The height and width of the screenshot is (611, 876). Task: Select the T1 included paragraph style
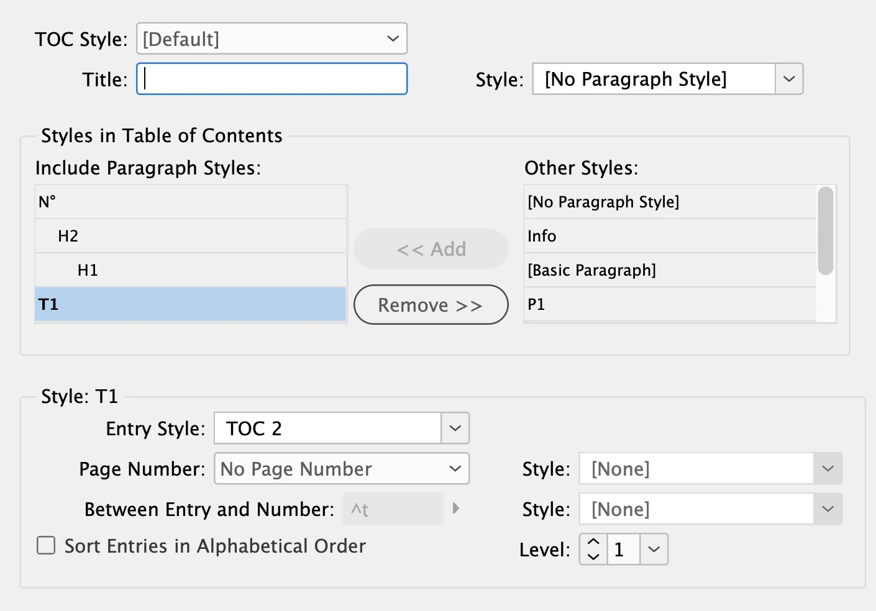(x=190, y=304)
